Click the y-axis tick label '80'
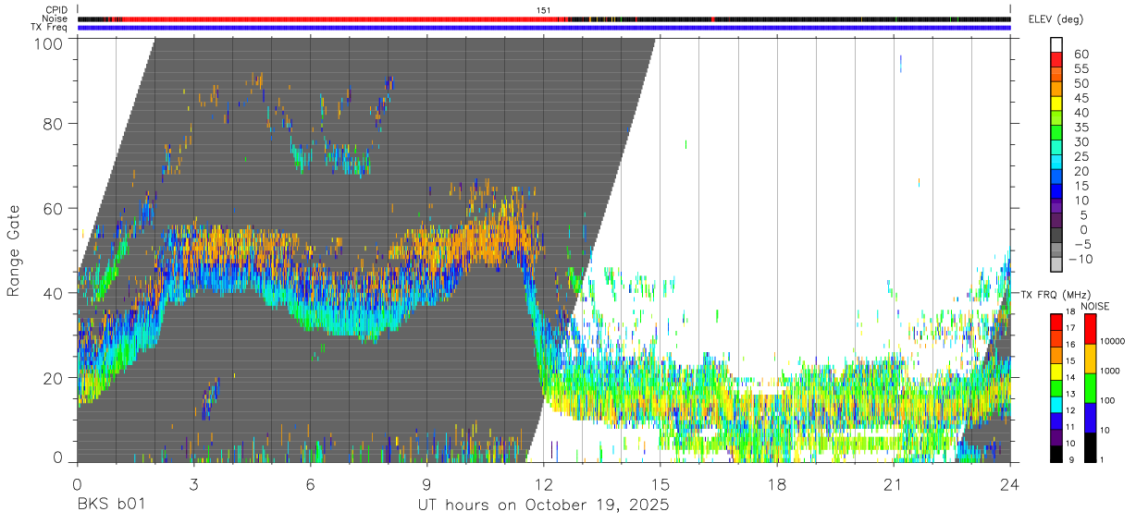The height and width of the screenshot is (524, 1136). coord(52,123)
